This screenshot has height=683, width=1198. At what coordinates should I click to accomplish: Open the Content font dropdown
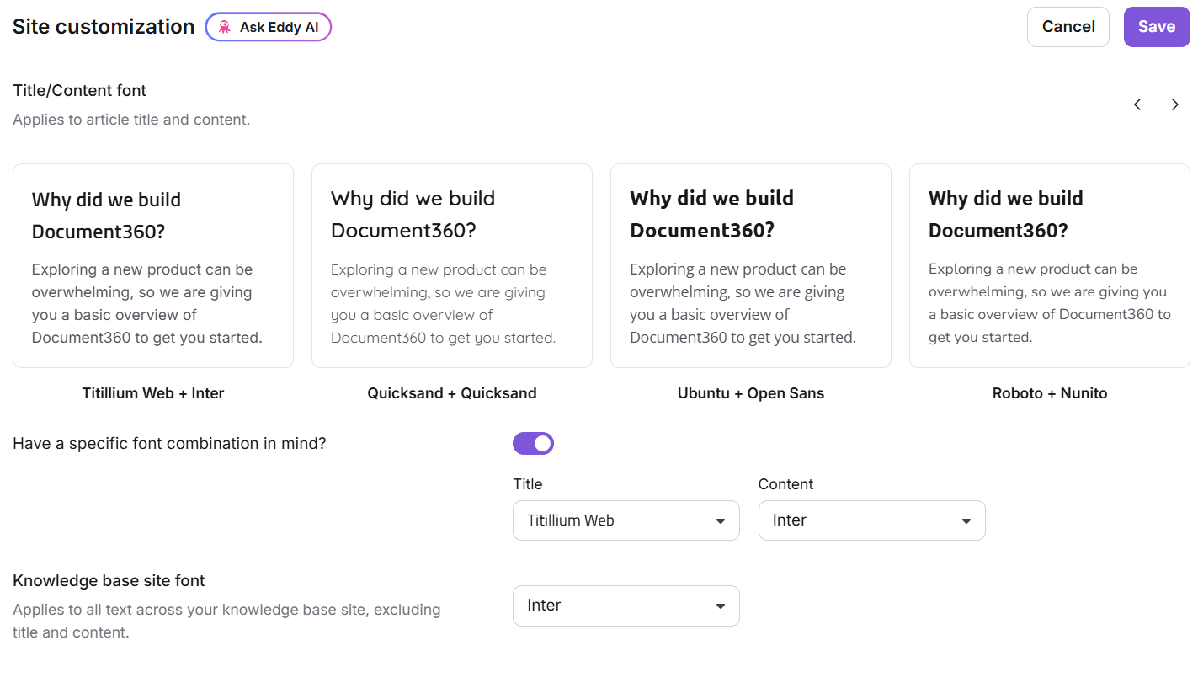pyautogui.click(x=872, y=520)
